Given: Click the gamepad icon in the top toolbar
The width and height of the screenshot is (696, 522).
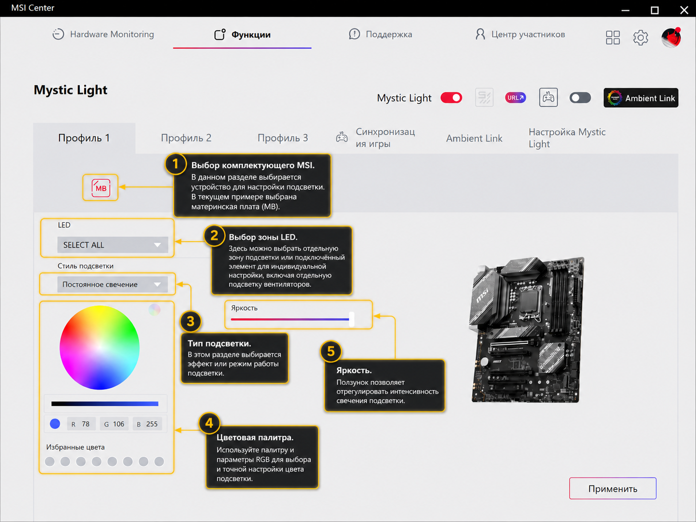Looking at the screenshot, I should (x=548, y=98).
